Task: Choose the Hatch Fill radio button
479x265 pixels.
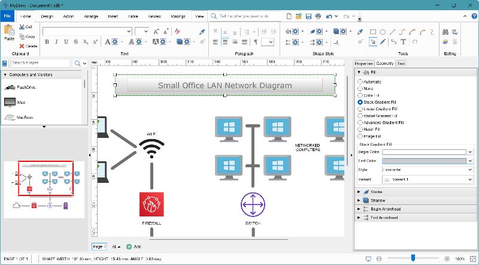Action: 360,129
